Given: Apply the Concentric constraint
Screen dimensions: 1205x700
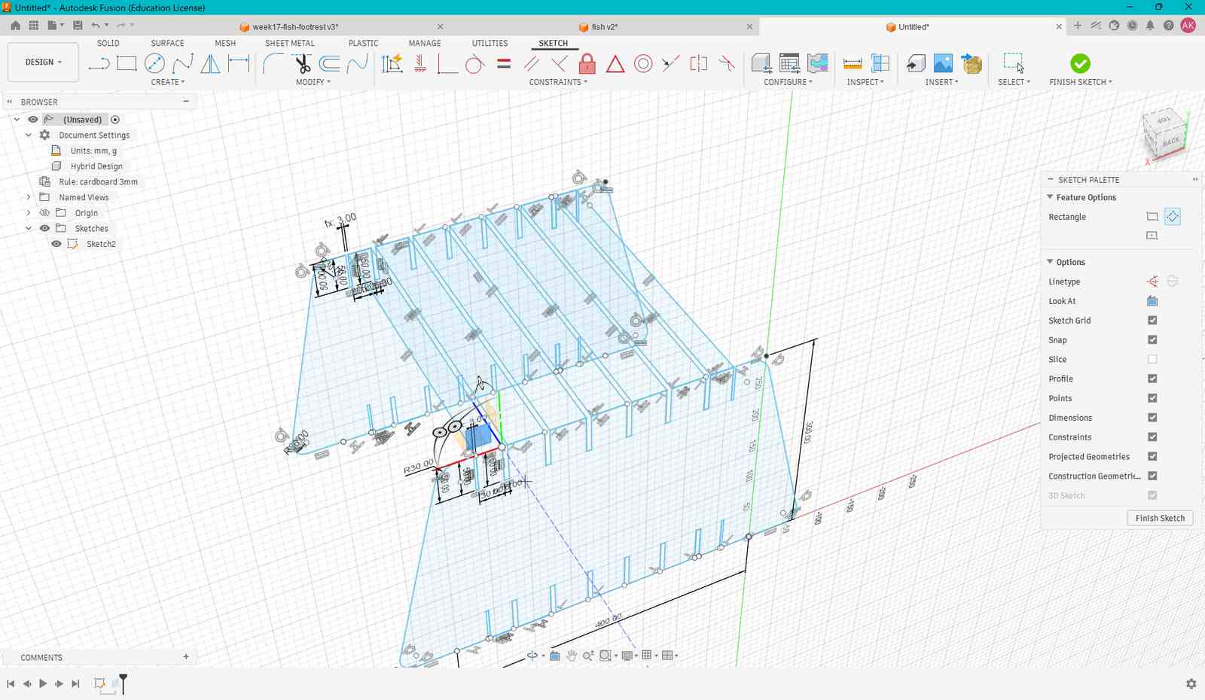Looking at the screenshot, I should pos(643,64).
